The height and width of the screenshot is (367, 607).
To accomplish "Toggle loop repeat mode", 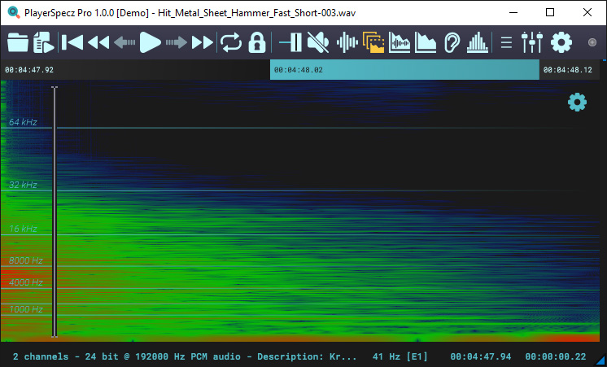I will (x=231, y=42).
